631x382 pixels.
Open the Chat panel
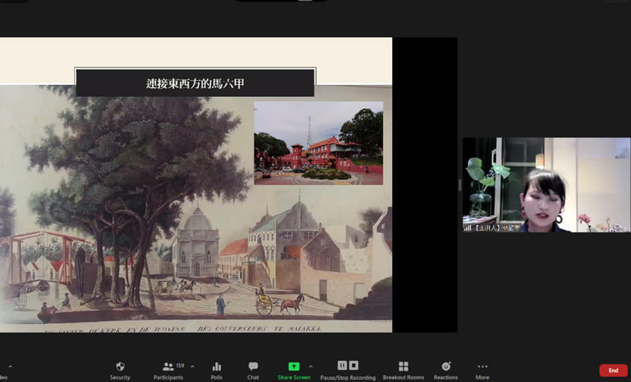[253, 370]
